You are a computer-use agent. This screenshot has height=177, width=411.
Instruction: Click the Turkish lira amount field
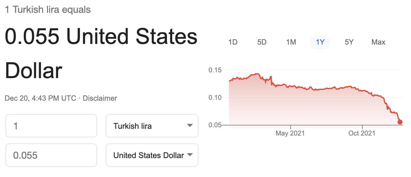51,126
